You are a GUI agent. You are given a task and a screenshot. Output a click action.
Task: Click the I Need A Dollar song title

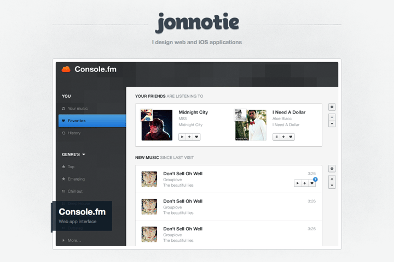click(x=289, y=112)
